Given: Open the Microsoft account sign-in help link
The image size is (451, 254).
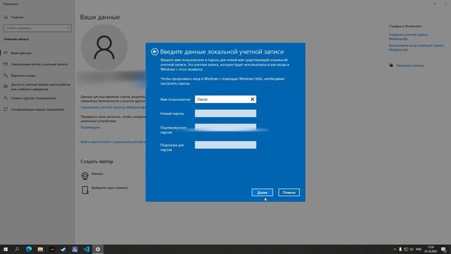Looking at the screenshot, I should [416, 47].
